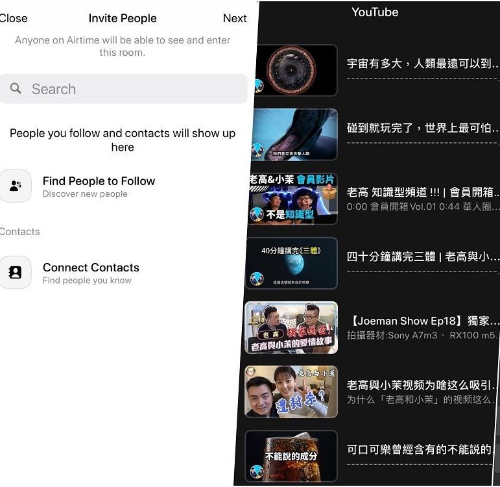
Task: Tap channel avatar on the Coca-Cola video thumbnail
Action: (x=257, y=471)
